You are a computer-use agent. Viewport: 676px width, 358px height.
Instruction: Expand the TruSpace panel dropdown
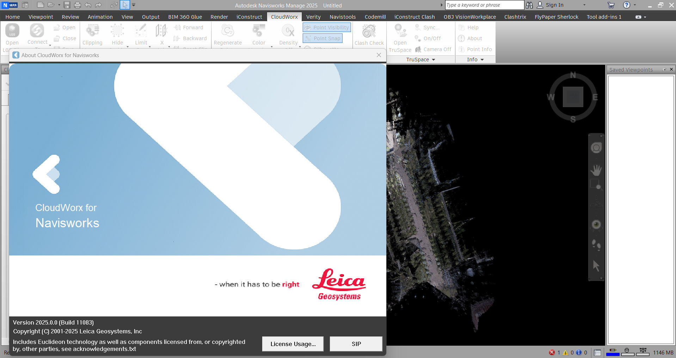434,60
